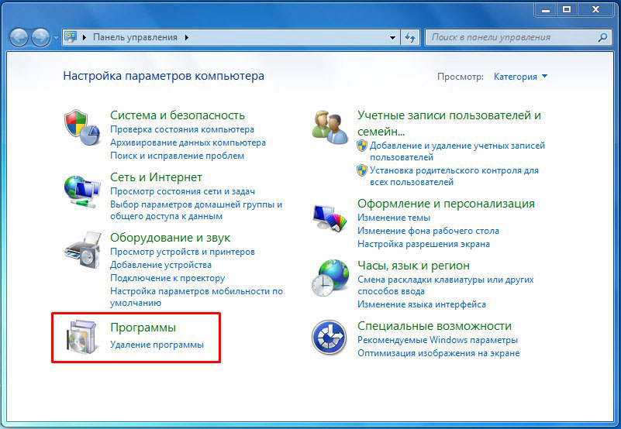
Task: Click the Специальные возможности ease of access icon
Action: (329, 337)
